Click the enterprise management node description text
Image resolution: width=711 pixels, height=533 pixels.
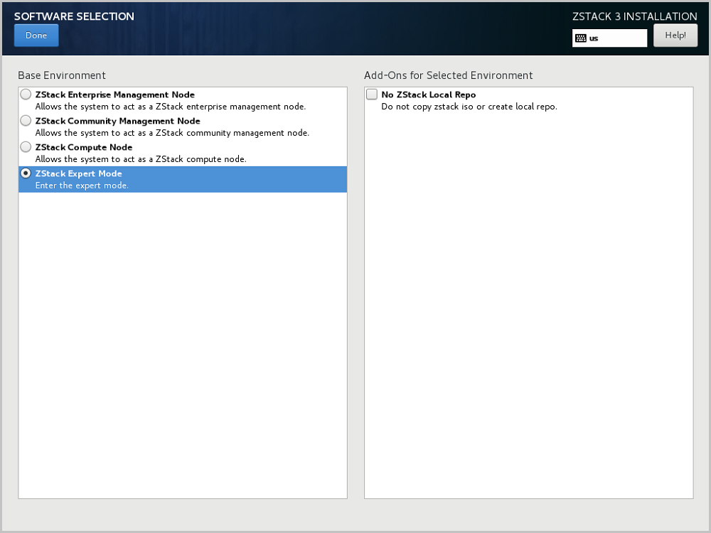[170, 107]
